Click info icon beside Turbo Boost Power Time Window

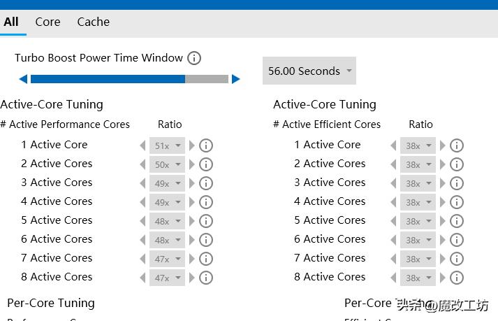tap(194, 58)
